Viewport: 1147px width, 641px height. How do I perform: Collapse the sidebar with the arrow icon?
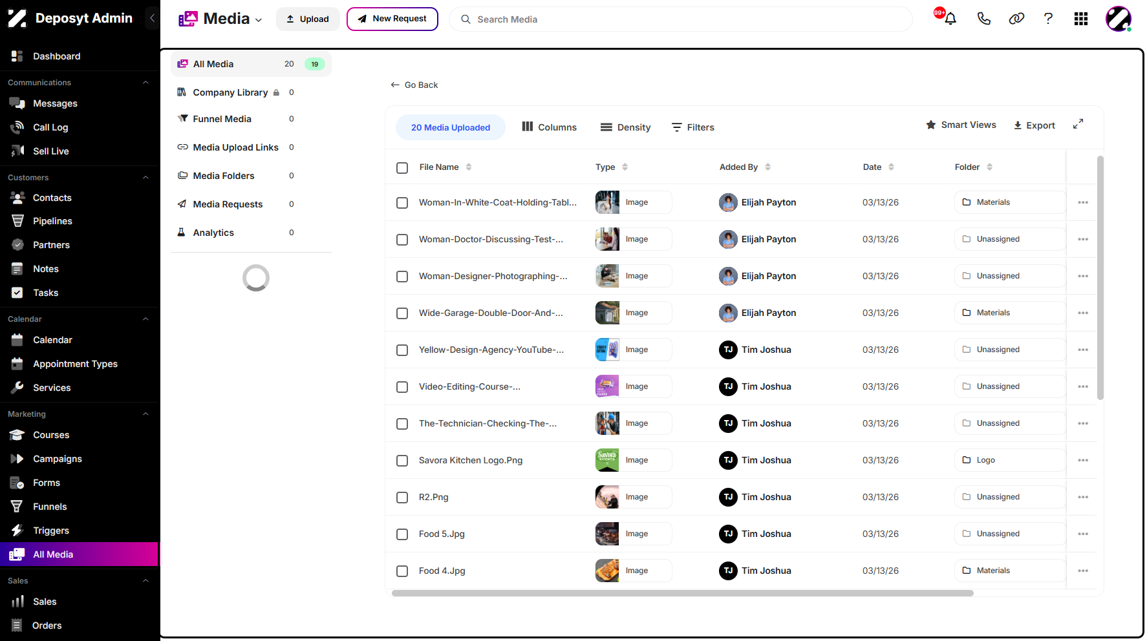click(152, 18)
